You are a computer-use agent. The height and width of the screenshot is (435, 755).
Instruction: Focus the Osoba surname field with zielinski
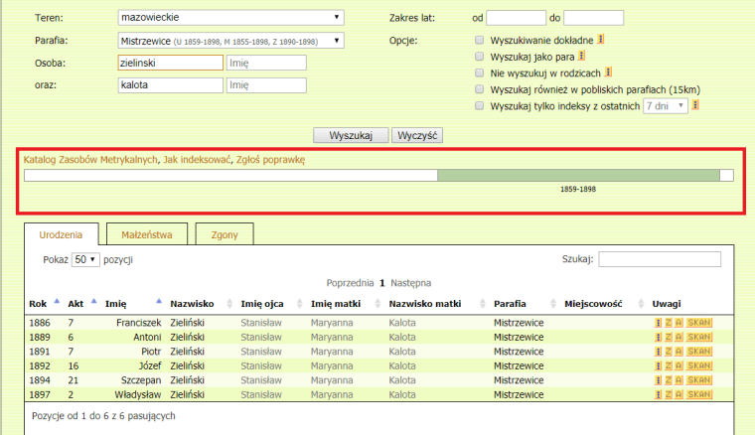[171, 63]
